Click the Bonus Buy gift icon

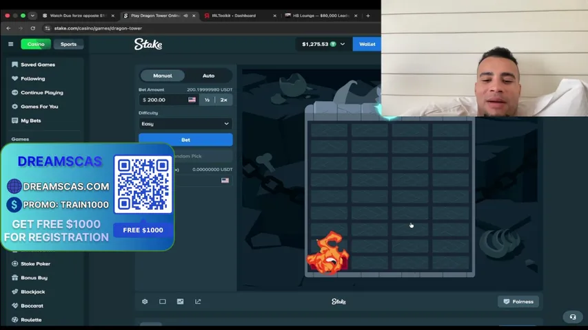[14, 278]
